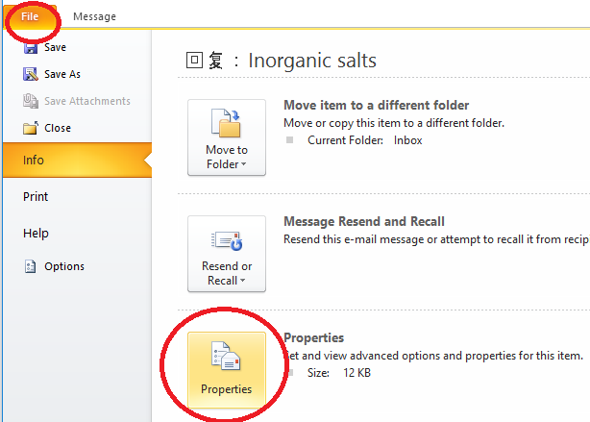Click 'view advanced options and properties' description
590x422 pixels.
[433, 356]
